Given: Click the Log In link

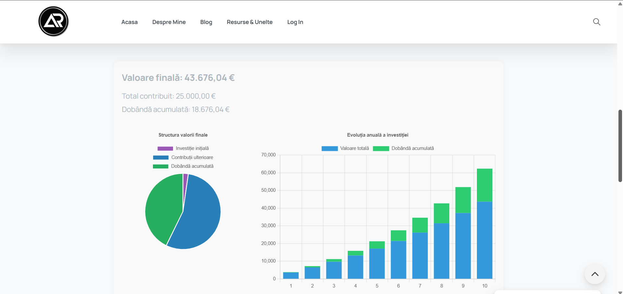Looking at the screenshot, I should (295, 22).
